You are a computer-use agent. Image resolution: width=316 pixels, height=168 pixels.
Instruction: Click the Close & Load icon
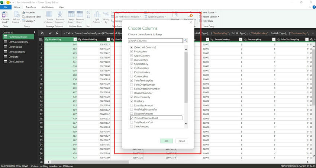pyautogui.click(x=5, y=15)
